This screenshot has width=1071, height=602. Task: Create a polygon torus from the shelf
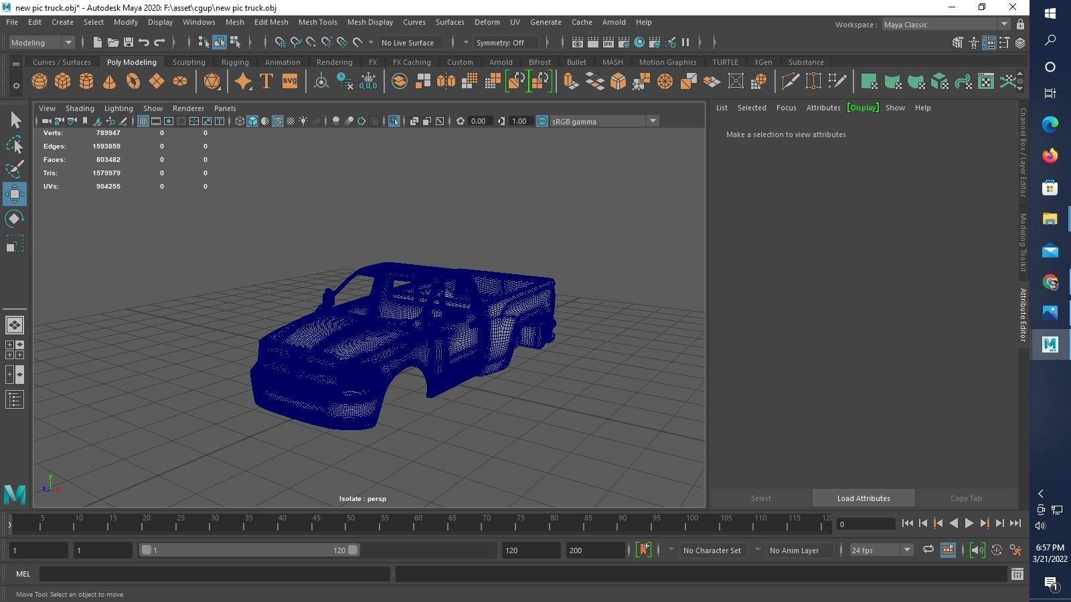click(133, 82)
